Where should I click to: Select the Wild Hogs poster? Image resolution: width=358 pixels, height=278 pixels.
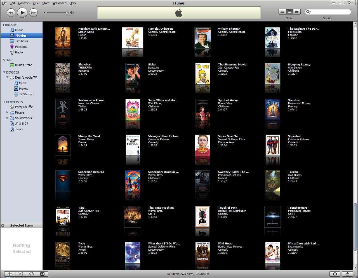pos(203,253)
